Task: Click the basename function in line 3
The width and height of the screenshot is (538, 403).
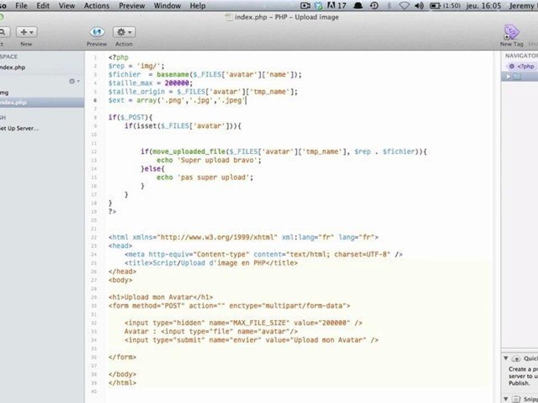Action: coord(173,74)
